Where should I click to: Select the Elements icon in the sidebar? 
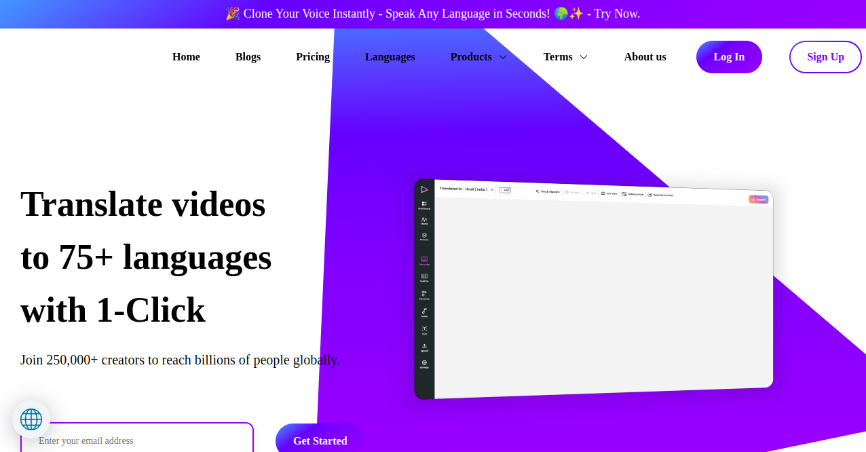424,295
